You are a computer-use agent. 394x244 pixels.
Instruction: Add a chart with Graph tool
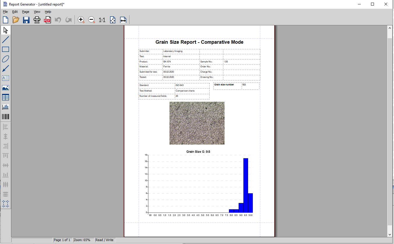click(x=6, y=107)
